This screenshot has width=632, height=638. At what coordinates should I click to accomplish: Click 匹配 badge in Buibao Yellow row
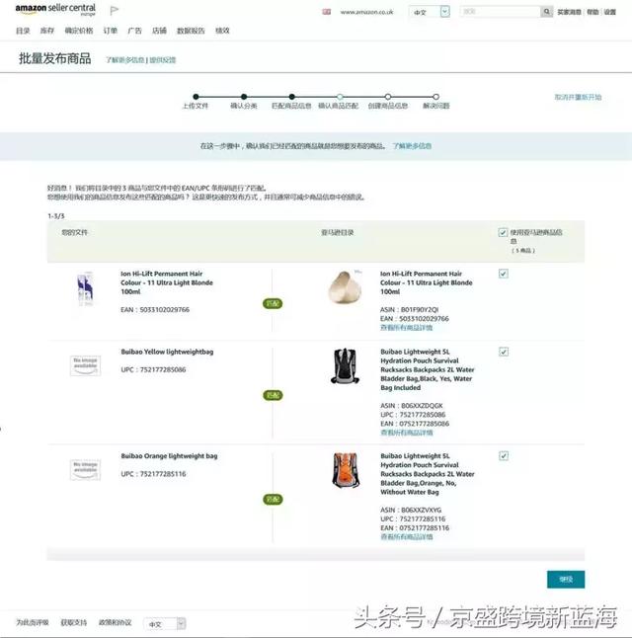273,395
